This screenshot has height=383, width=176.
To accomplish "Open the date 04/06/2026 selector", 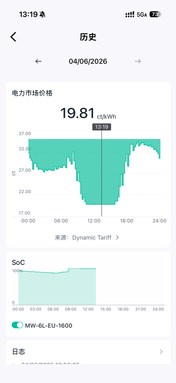I will pyautogui.click(x=88, y=61).
